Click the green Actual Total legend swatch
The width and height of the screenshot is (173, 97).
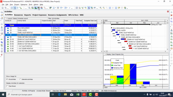[x=112, y=65]
